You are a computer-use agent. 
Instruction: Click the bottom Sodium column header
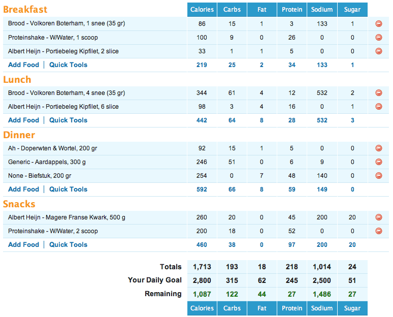[322, 308]
